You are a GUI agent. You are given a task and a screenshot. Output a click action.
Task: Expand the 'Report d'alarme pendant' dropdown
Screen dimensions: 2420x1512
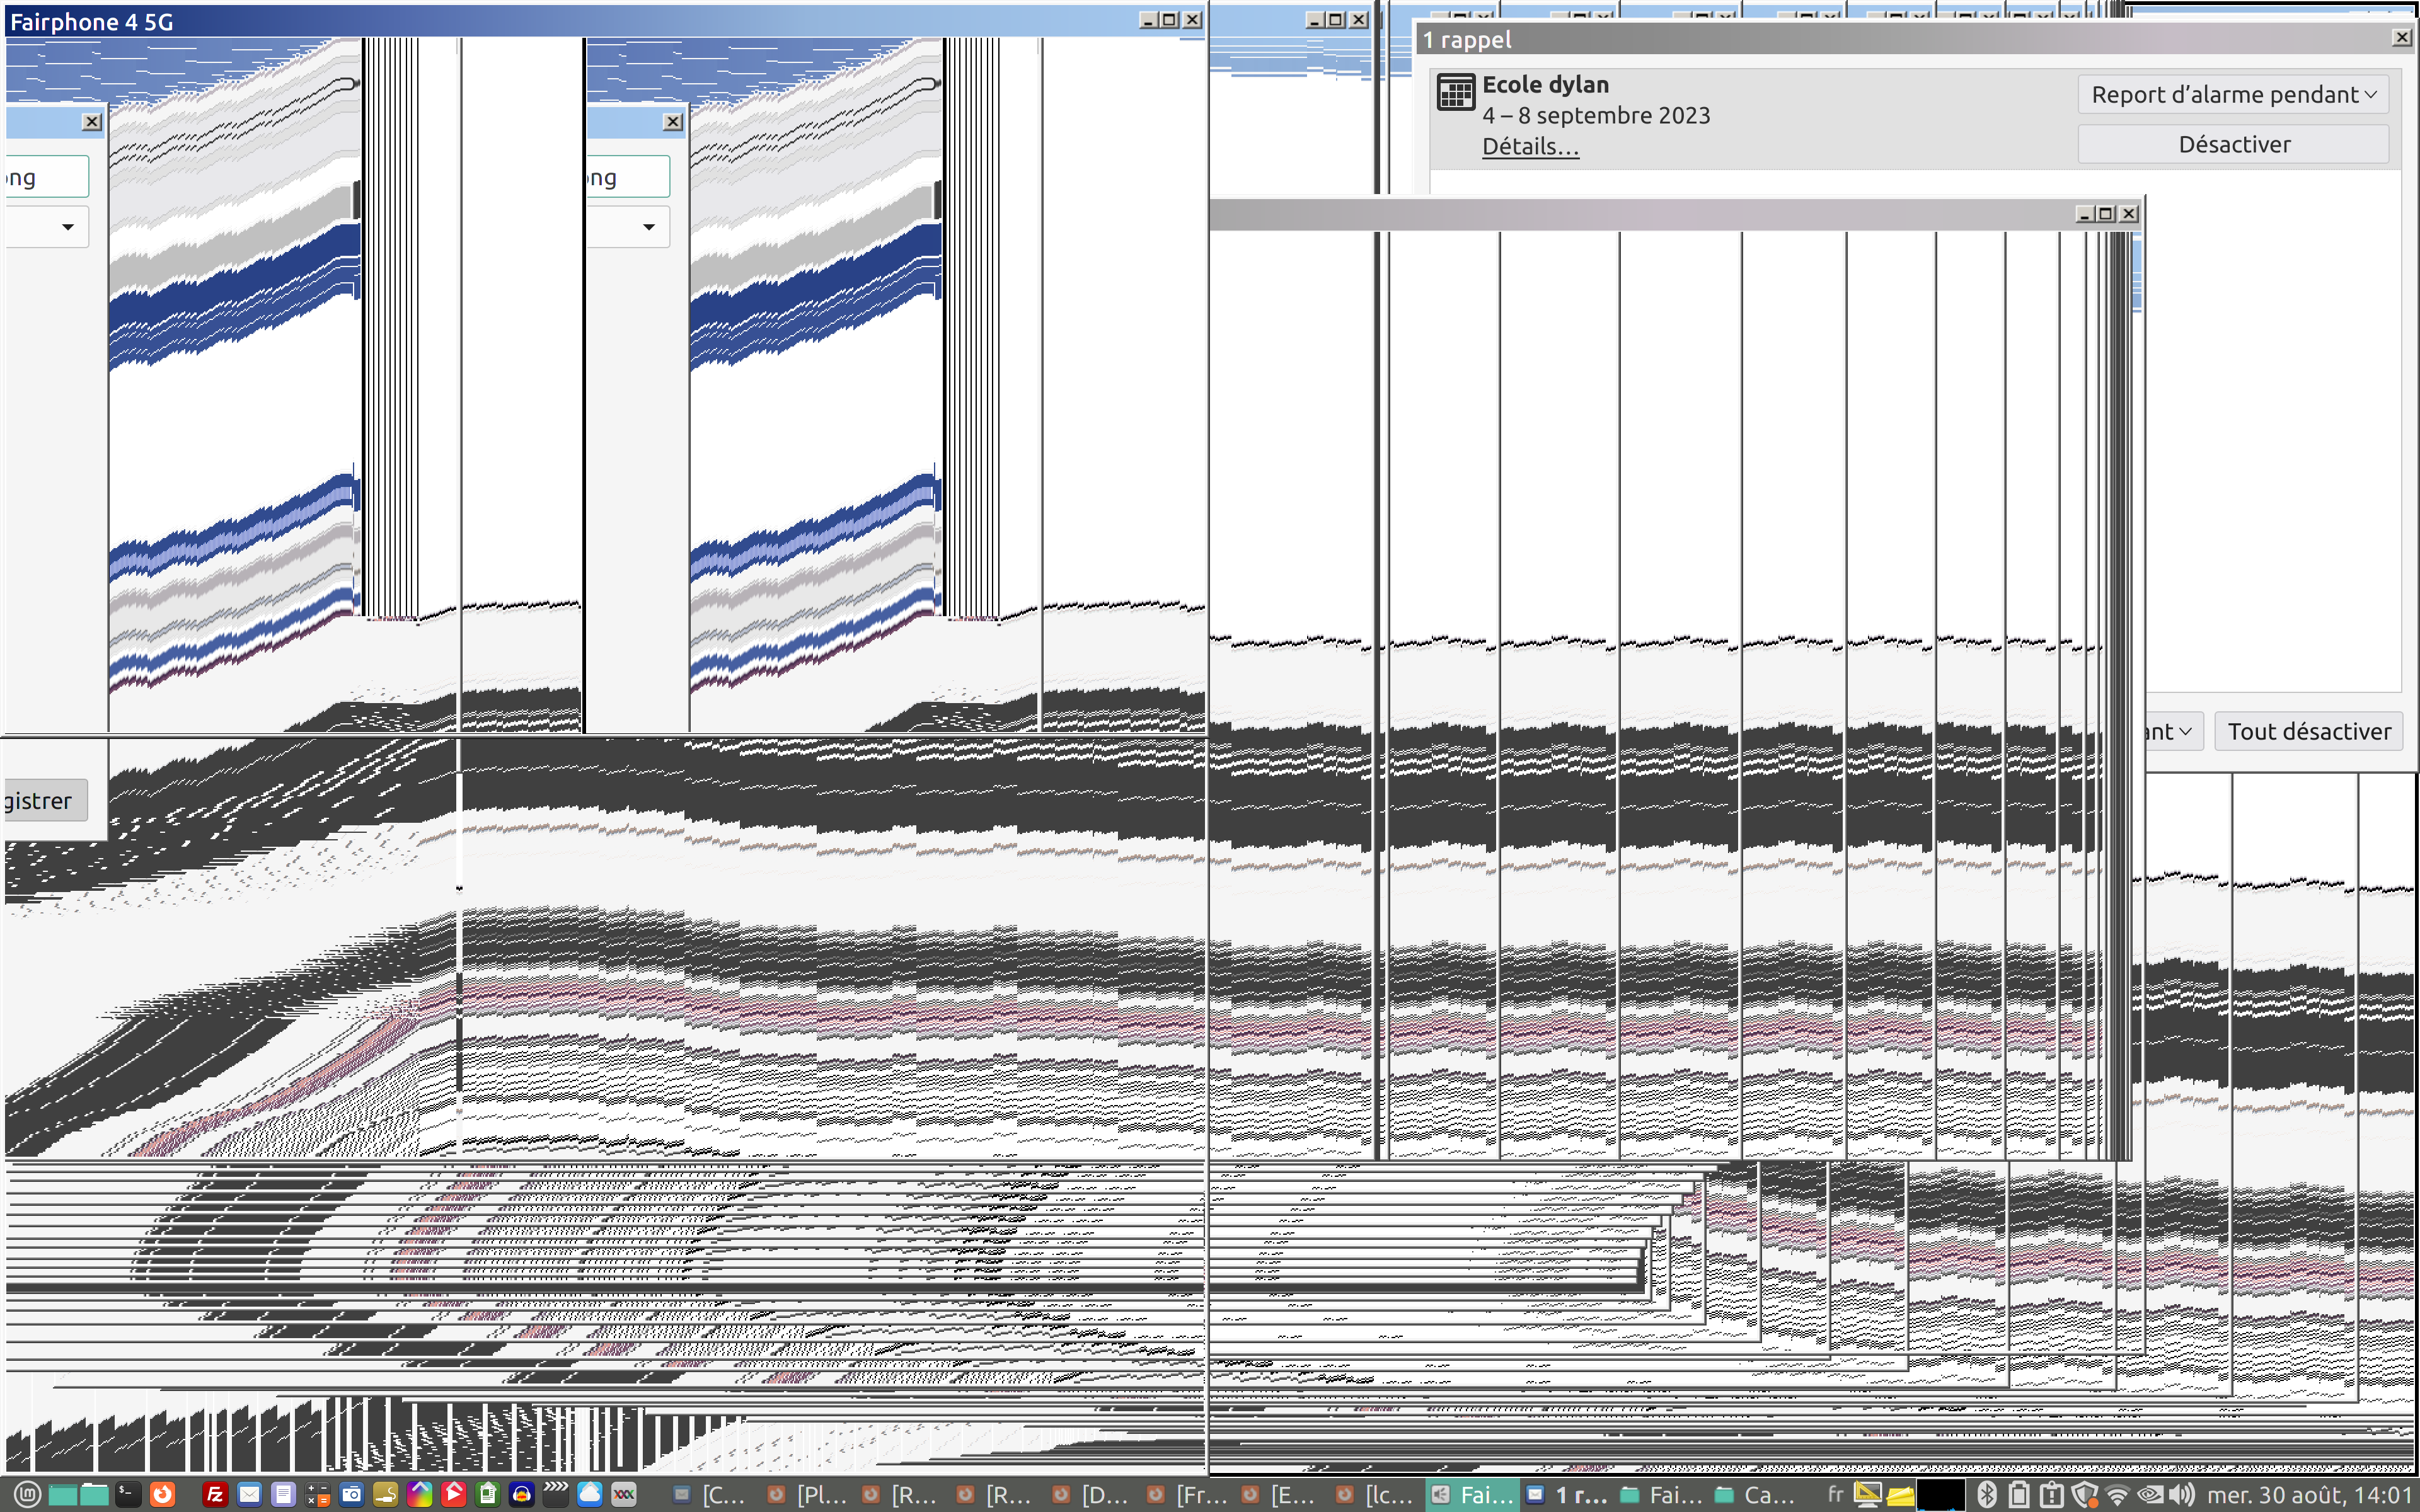(x=2233, y=95)
